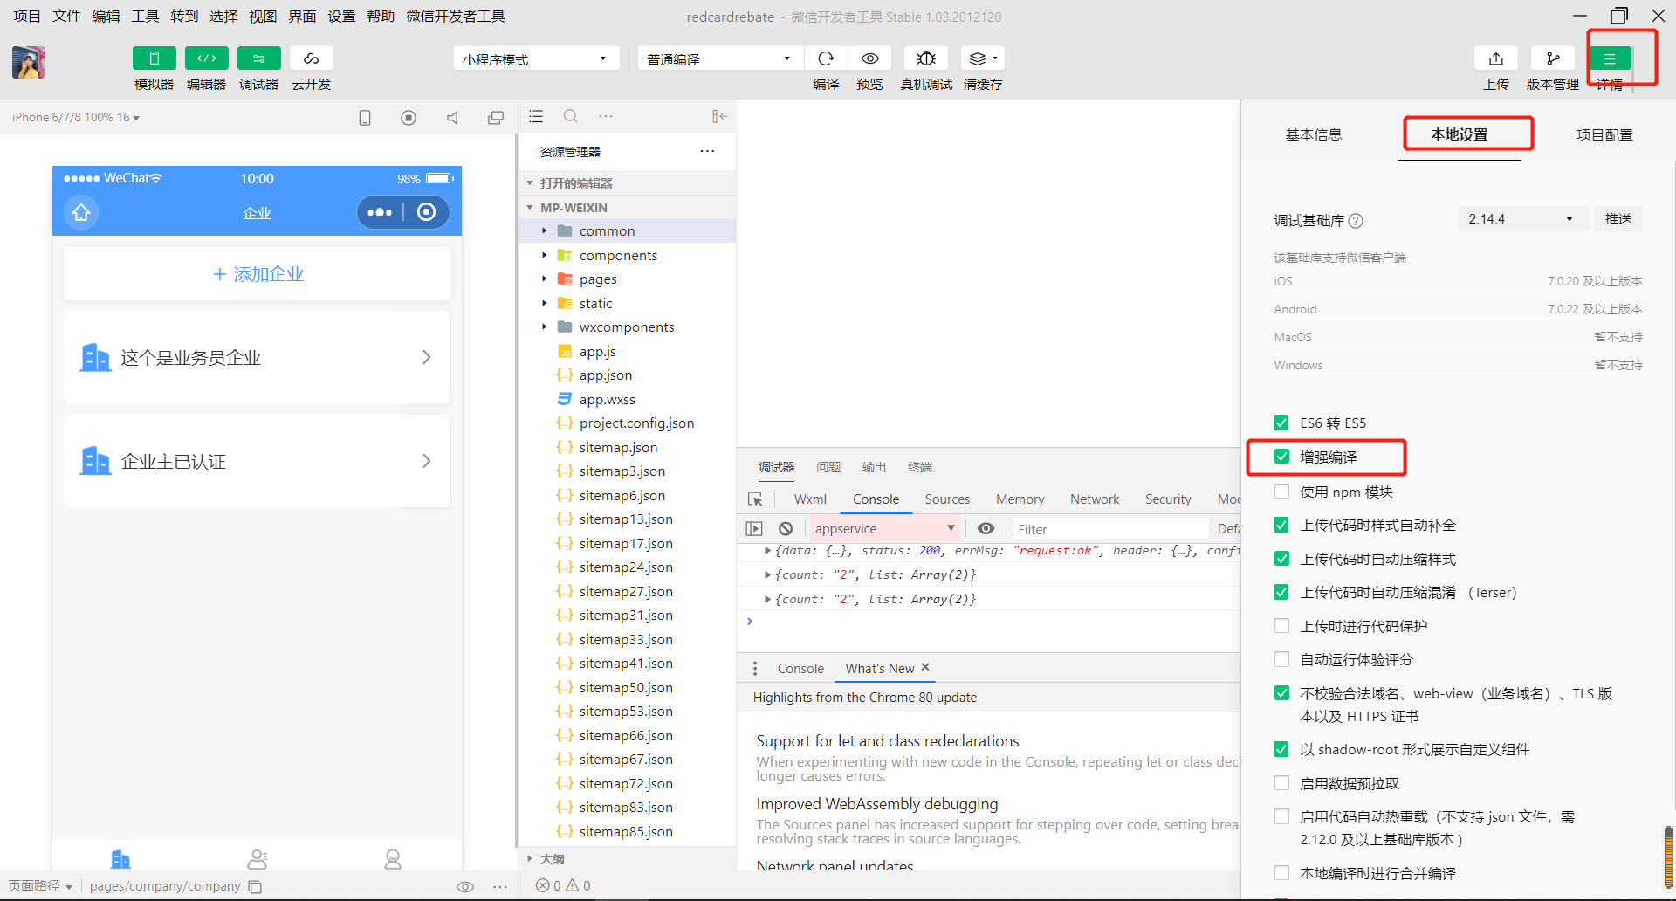Switch to the Sources devtools tab
The image size is (1676, 901).
(x=947, y=499)
